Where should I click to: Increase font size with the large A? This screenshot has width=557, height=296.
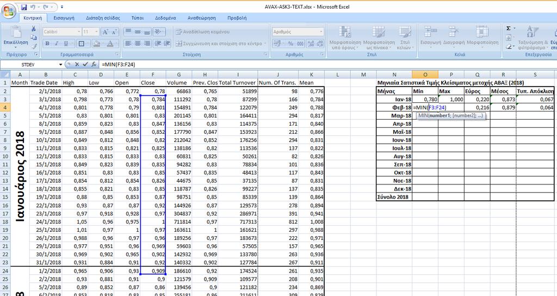click(x=105, y=32)
